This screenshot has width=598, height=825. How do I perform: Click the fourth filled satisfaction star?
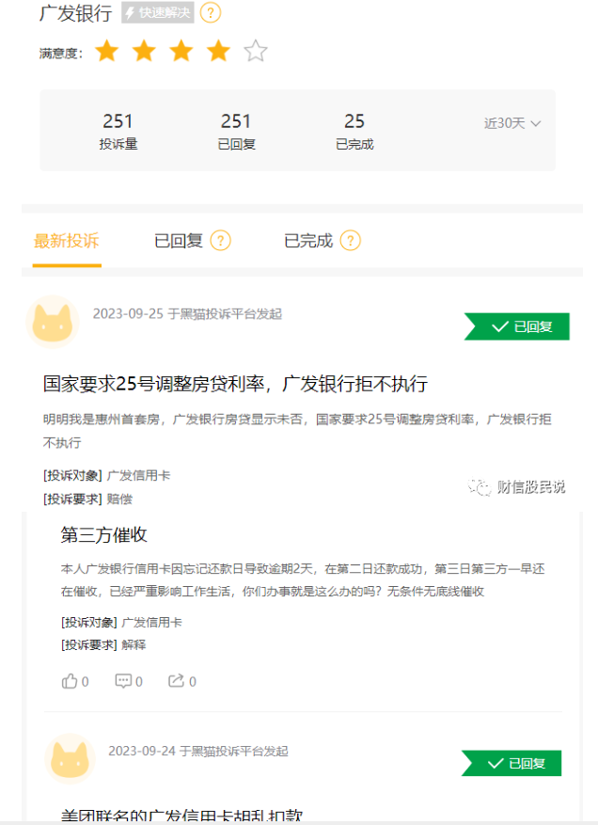pyautogui.click(x=218, y=51)
